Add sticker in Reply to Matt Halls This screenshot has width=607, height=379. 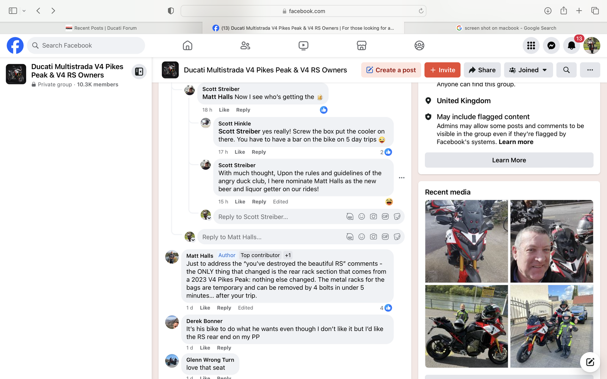coord(397,236)
